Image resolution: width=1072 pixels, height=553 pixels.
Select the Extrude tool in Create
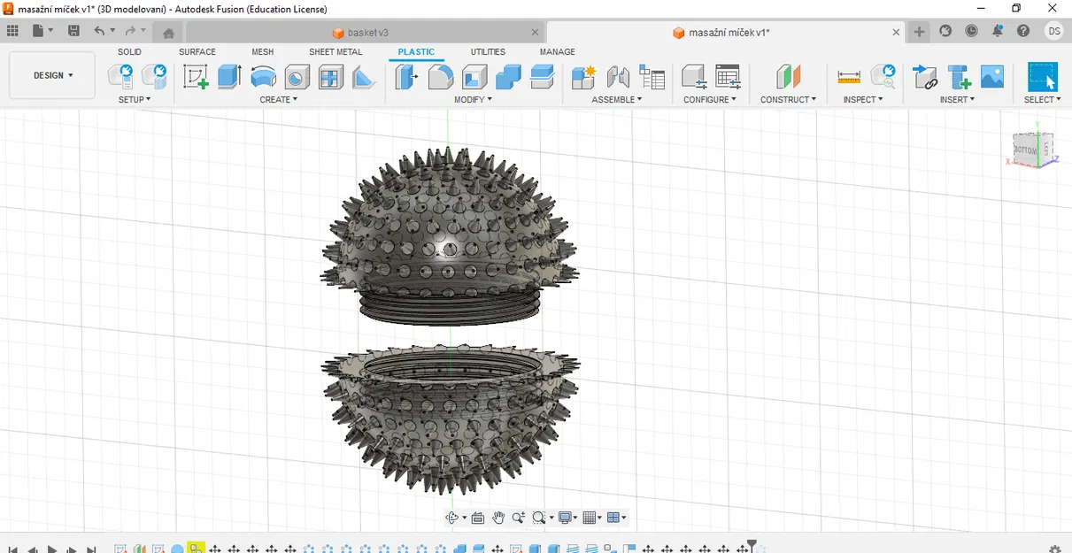[229, 77]
